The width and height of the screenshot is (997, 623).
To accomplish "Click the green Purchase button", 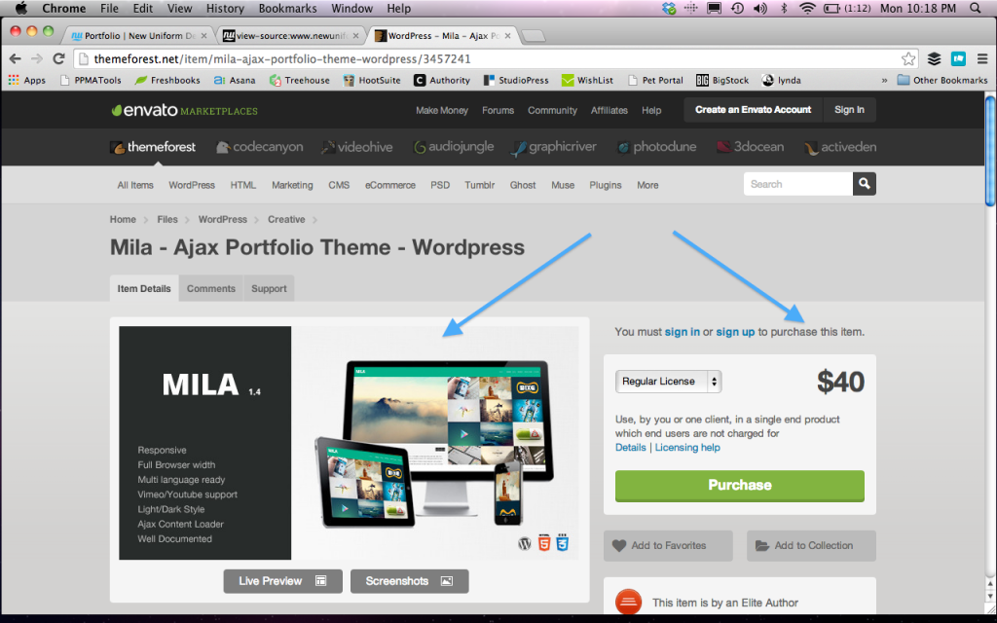I will [740, 486].
